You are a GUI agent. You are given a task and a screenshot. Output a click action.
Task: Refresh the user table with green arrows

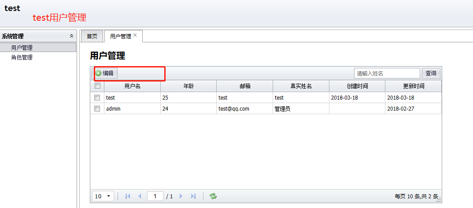[213, 196]
